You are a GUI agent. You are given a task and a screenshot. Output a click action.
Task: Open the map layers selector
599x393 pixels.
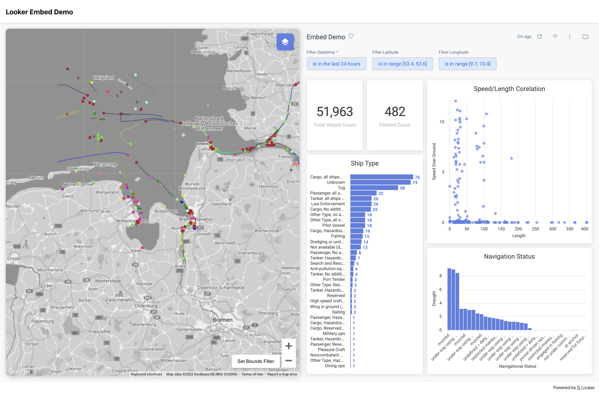pos(285,42)
